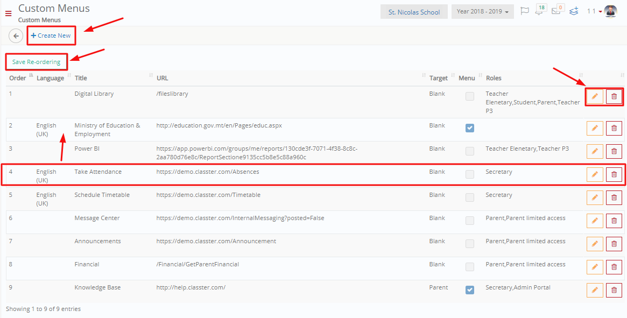Click the layers plus icon in header

point(574,11)
